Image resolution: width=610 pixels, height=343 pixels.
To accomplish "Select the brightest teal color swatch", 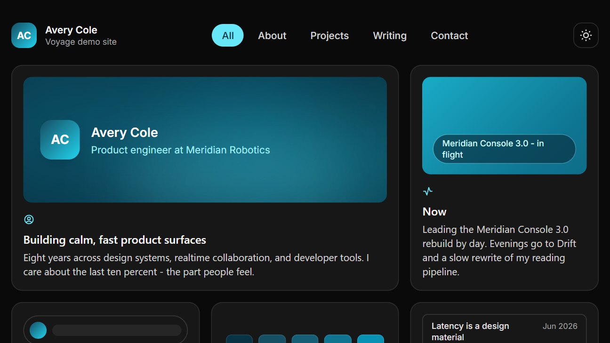I will pos(370,339).
